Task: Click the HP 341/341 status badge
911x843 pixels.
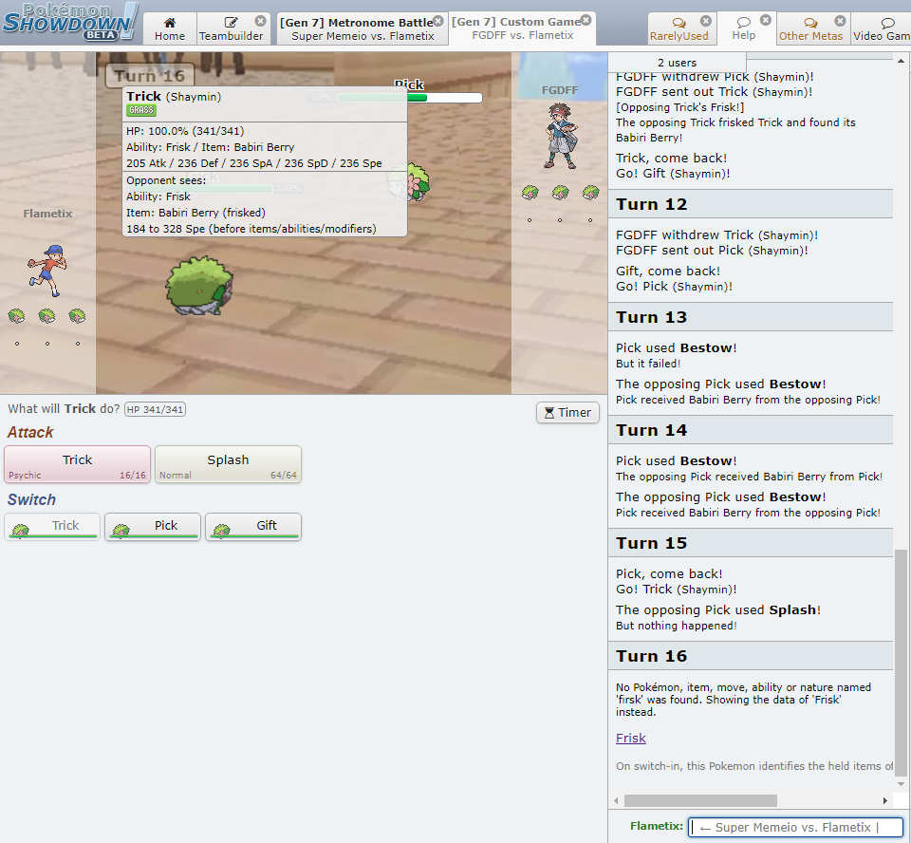Action: [x=155, y=409]
